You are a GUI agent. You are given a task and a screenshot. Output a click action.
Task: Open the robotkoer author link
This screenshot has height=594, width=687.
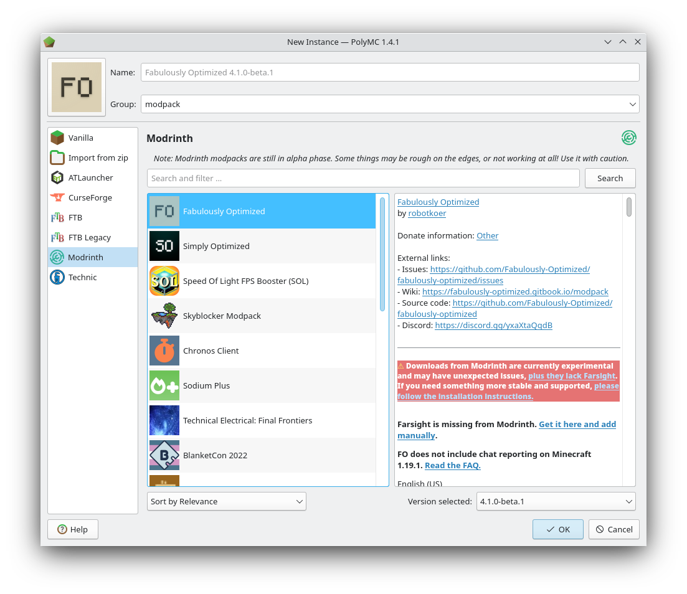(427, 213)
